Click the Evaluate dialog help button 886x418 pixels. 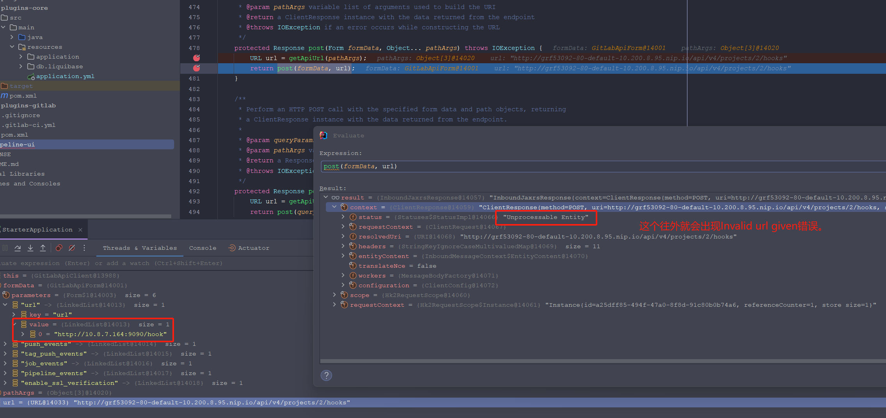pos(327,375)
